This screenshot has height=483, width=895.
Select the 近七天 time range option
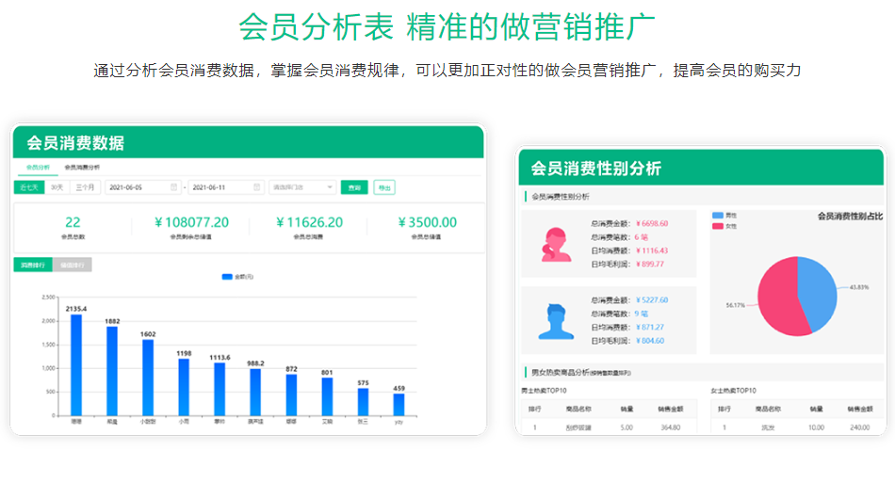click(x=28, y=187)
